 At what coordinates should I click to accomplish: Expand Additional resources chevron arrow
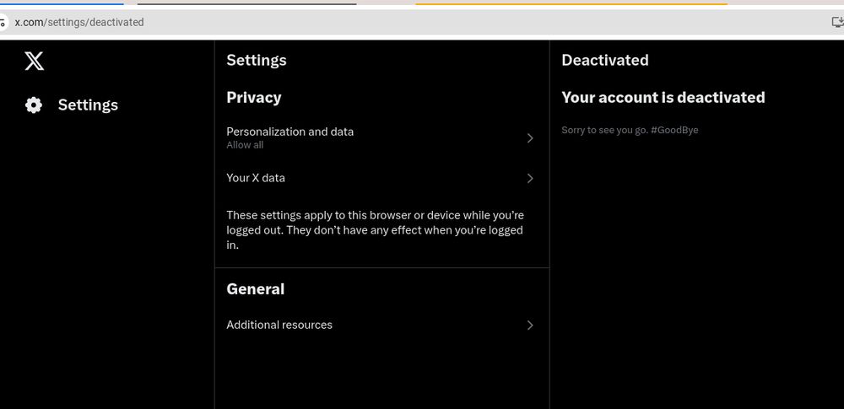[x=530, y=325]
